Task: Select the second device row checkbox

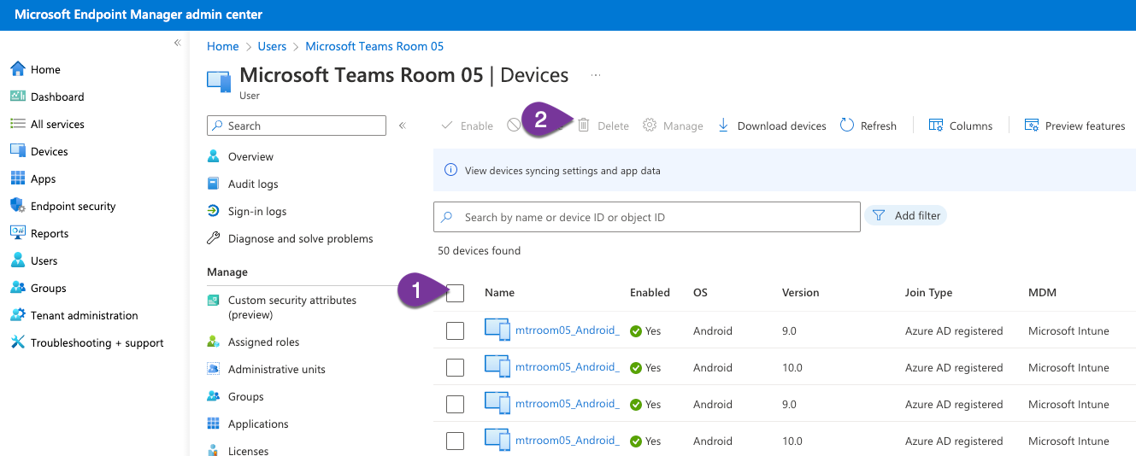Action: coord(456,367)
